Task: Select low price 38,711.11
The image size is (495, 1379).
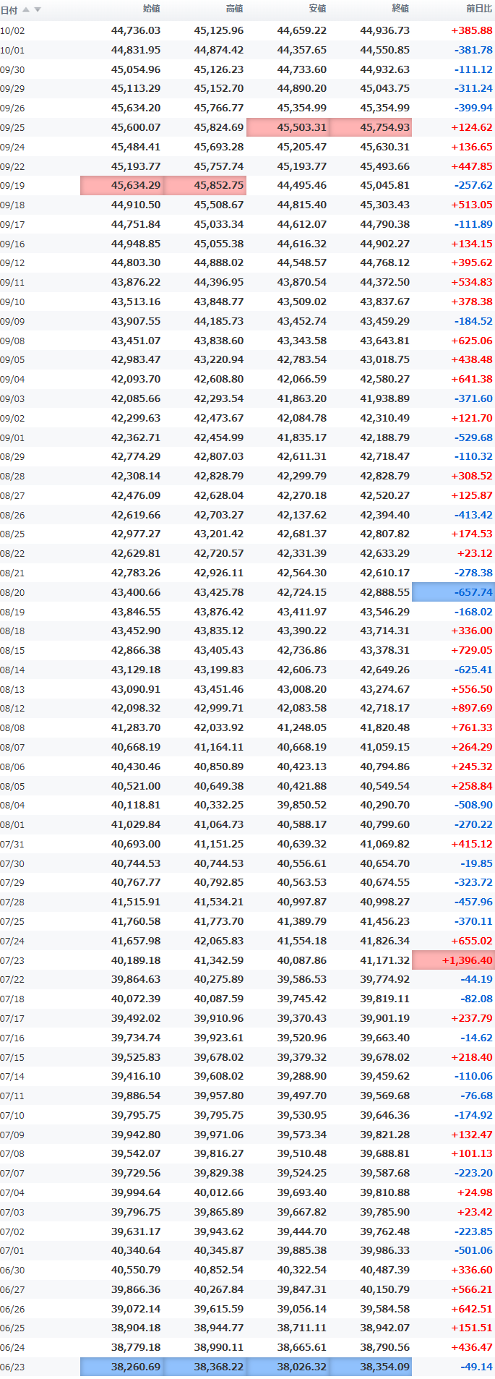Action: tap(302, 1328)
